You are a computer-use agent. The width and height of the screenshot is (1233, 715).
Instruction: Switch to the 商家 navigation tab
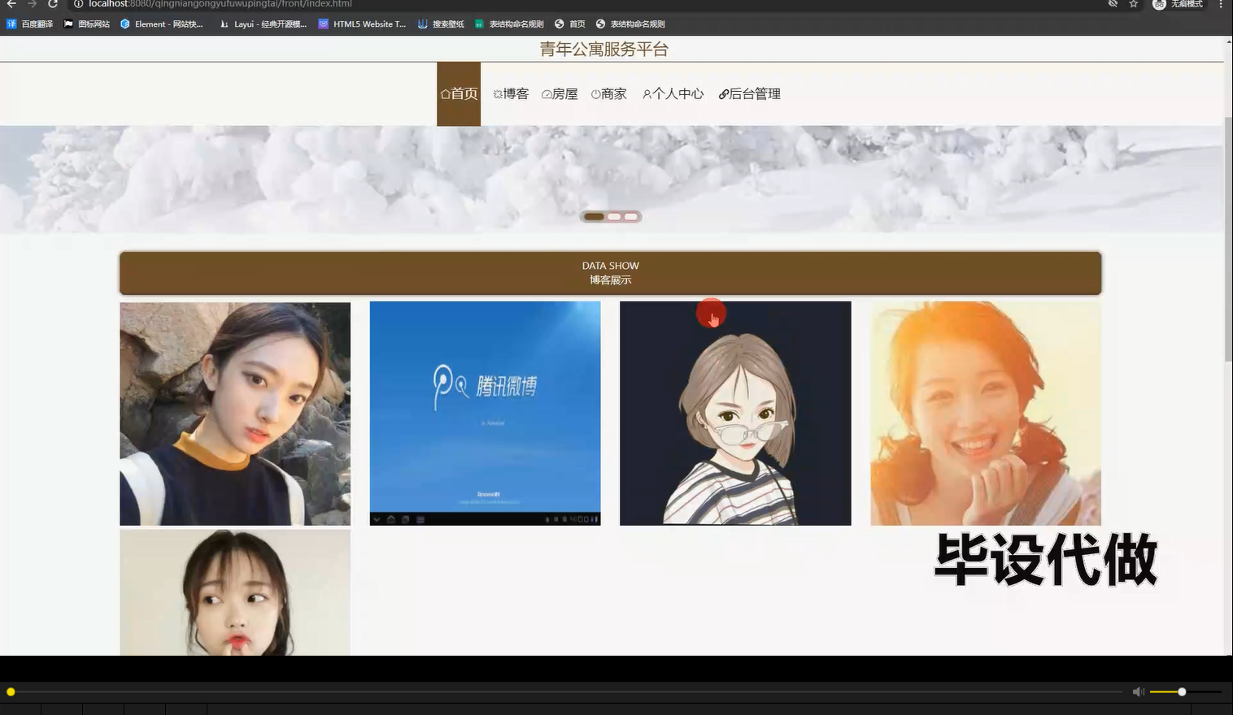(x=609, y=94)
